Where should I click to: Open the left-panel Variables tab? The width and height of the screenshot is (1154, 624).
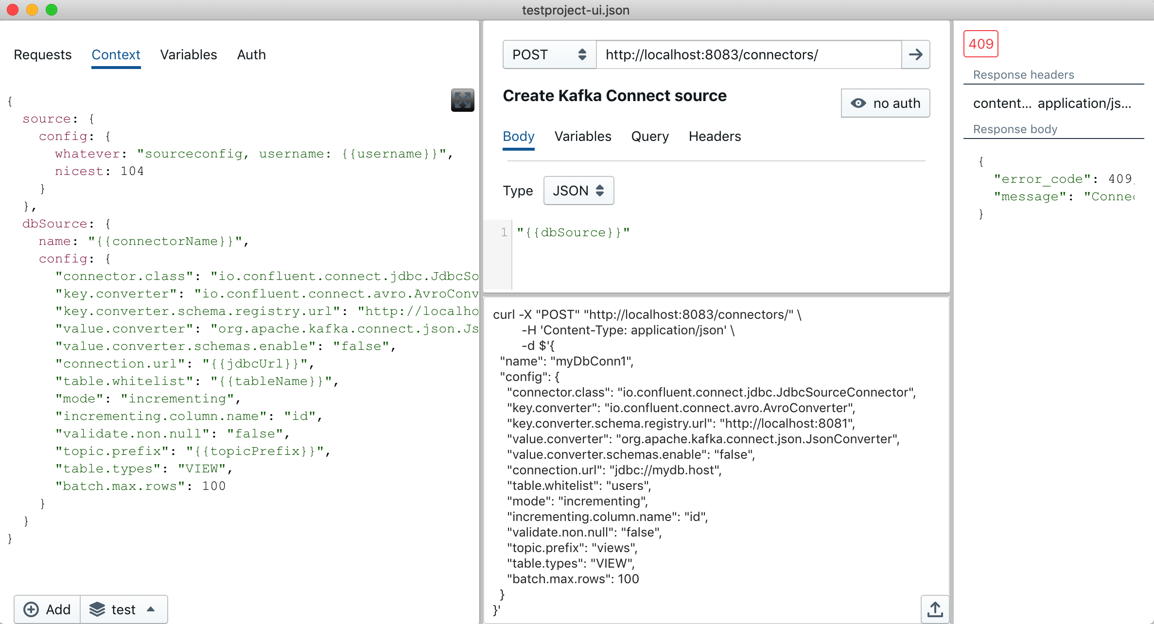click(189, 54)
